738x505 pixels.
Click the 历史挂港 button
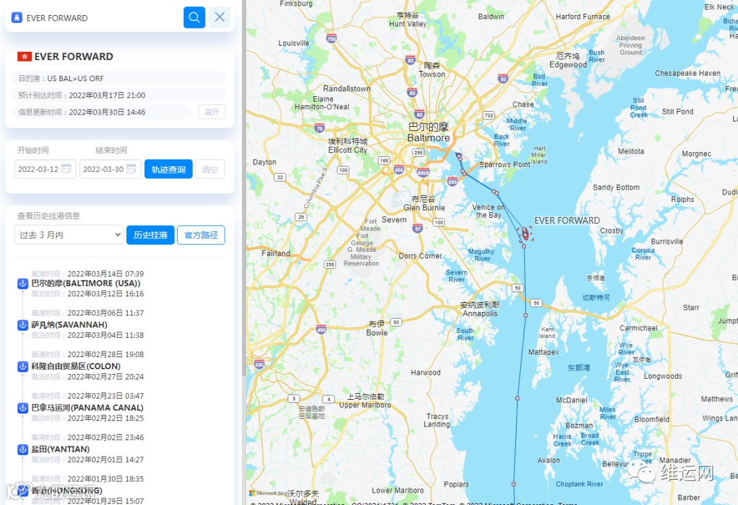[x=150, y=235]
